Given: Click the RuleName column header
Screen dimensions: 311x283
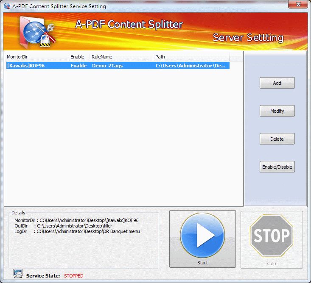Looking at the screenshot, I should coord(121,57).
